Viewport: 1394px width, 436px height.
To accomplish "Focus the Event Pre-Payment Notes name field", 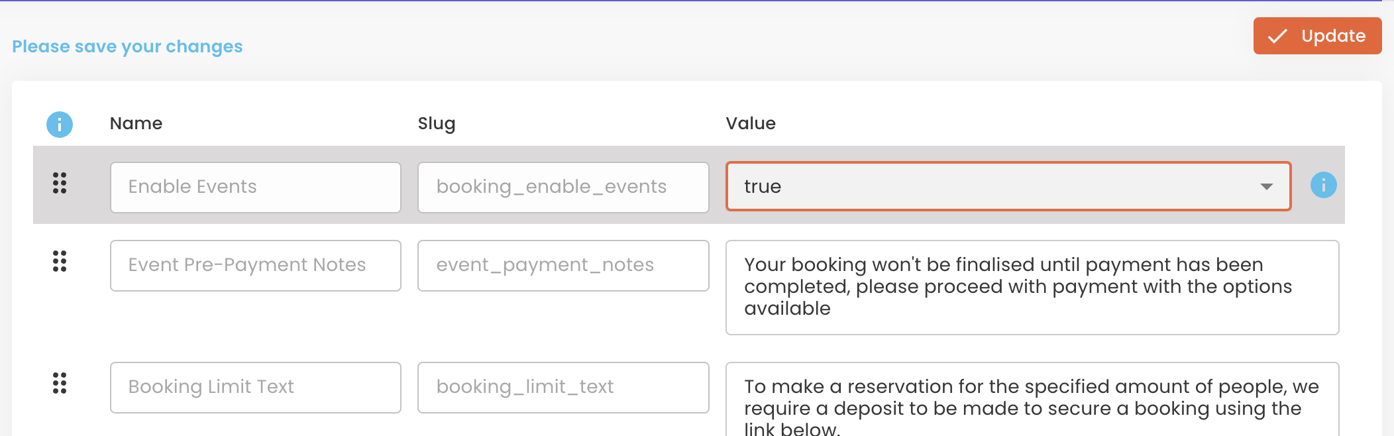I will 256,266.
